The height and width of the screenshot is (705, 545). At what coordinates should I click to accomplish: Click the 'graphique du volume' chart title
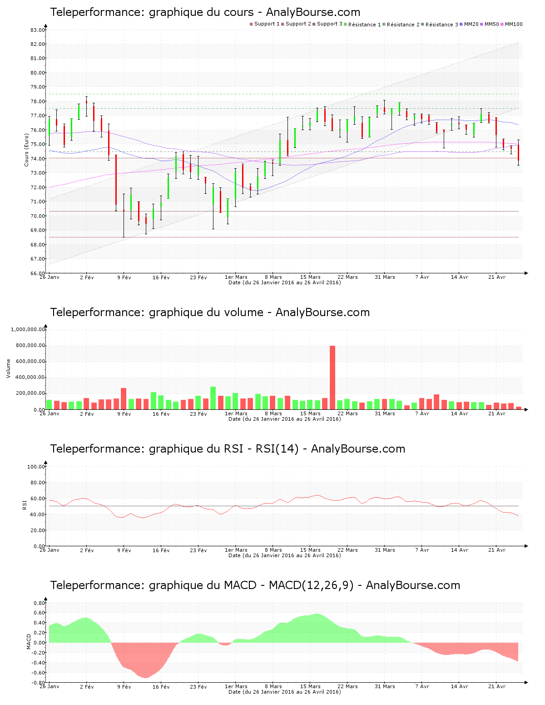[210, 312]
